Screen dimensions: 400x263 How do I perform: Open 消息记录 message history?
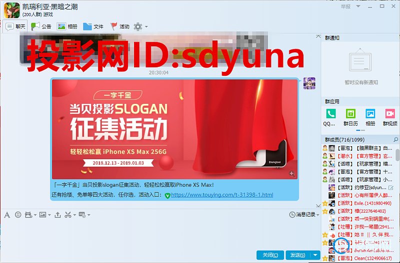pos(305,215)
